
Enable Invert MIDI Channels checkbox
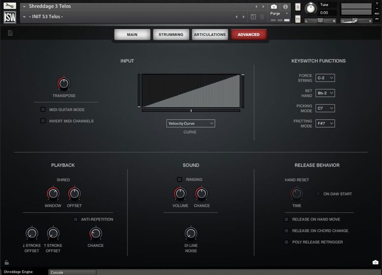[43, 121]
